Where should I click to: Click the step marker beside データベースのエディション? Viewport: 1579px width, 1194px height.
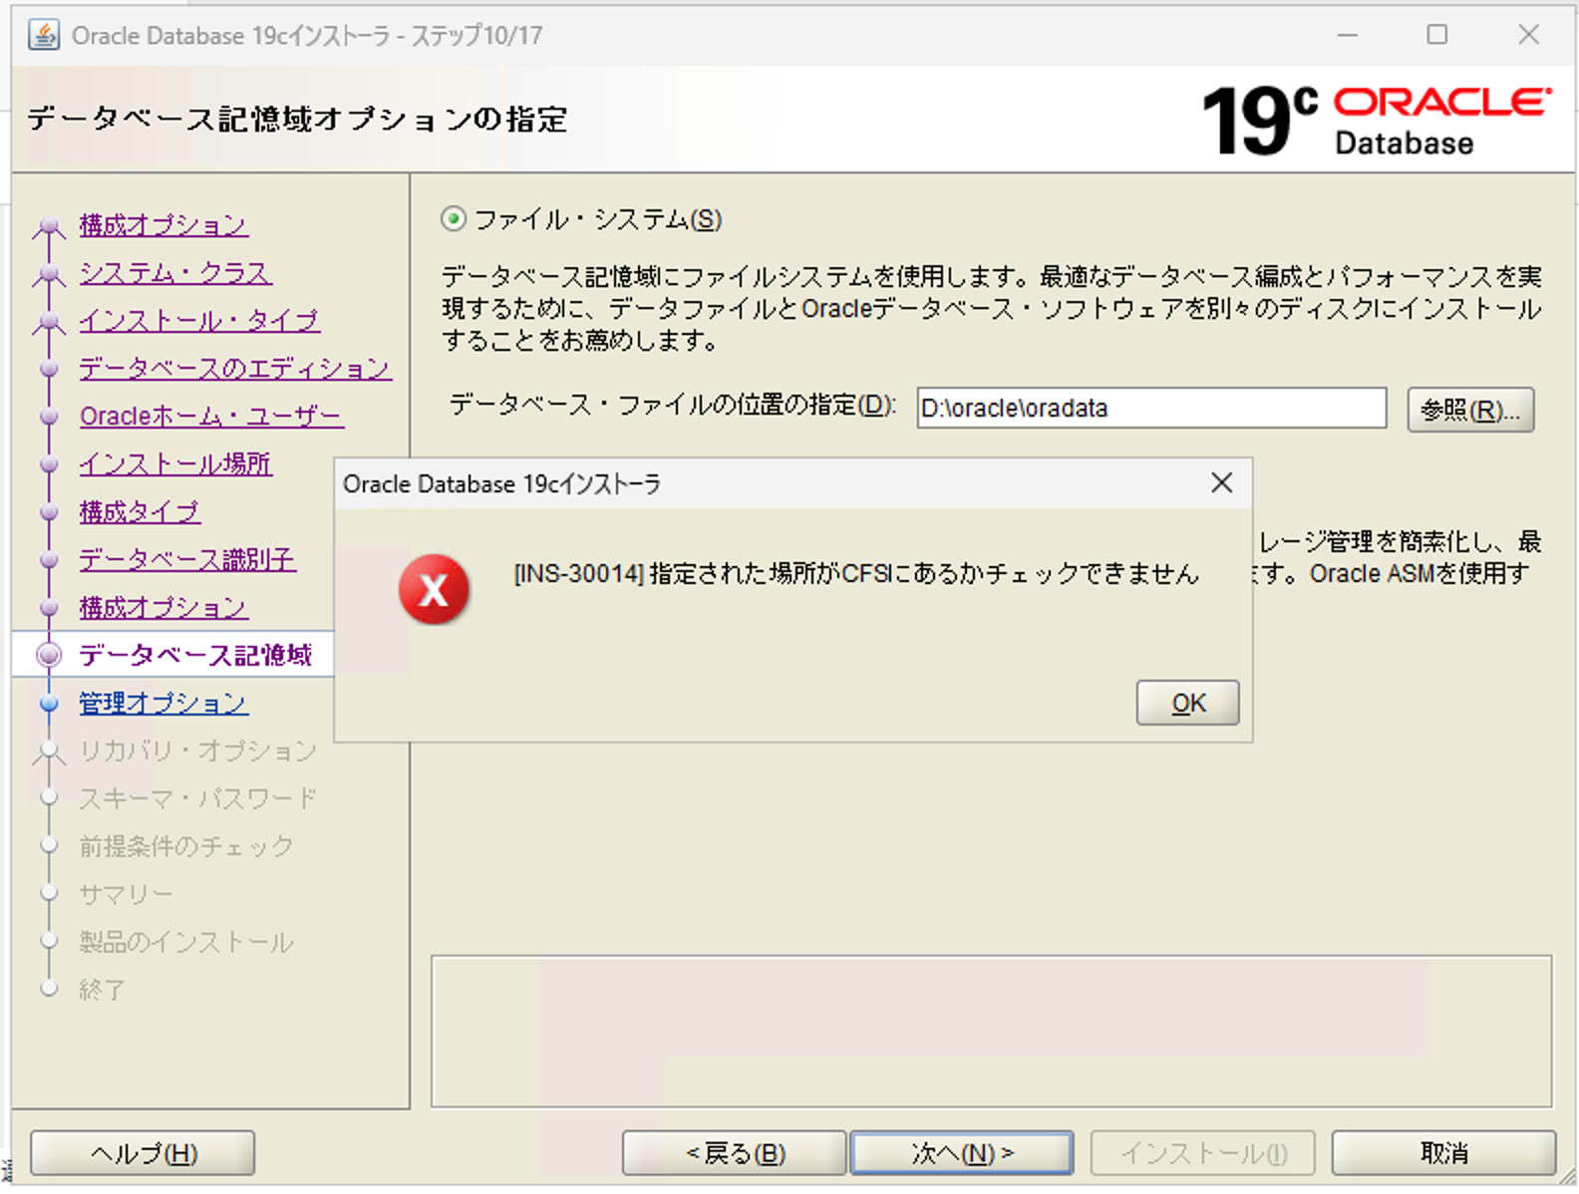pos(49,369)
